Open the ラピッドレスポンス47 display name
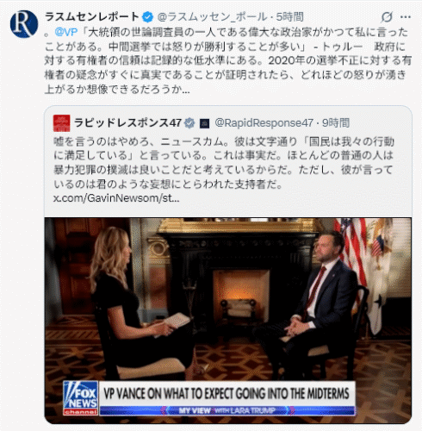This screenshot has width=422, height=431. pyautogui.click(x=127, y=123)
